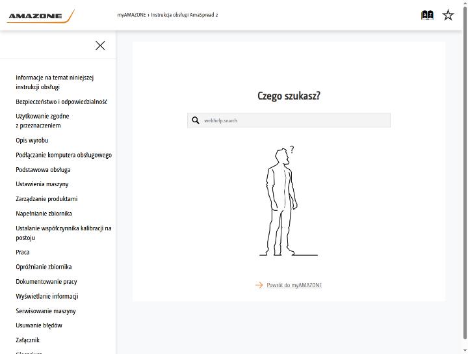
Task: Select the Praca chapter
Action: tap(23, 252)
